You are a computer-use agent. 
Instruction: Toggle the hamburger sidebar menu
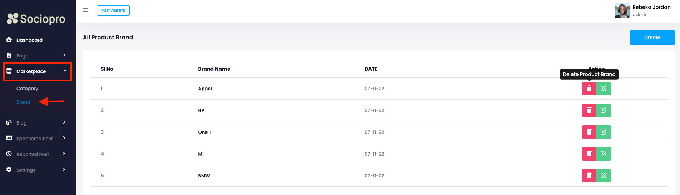86,10
